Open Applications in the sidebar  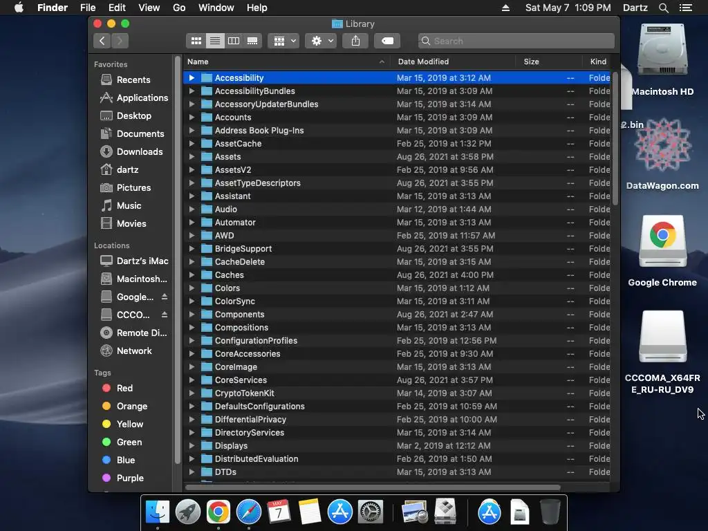click(x=133, y=98)
